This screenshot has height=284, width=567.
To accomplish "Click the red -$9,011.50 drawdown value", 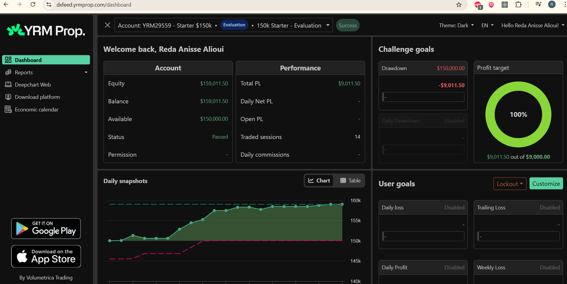I will click(x=452, y=85).
